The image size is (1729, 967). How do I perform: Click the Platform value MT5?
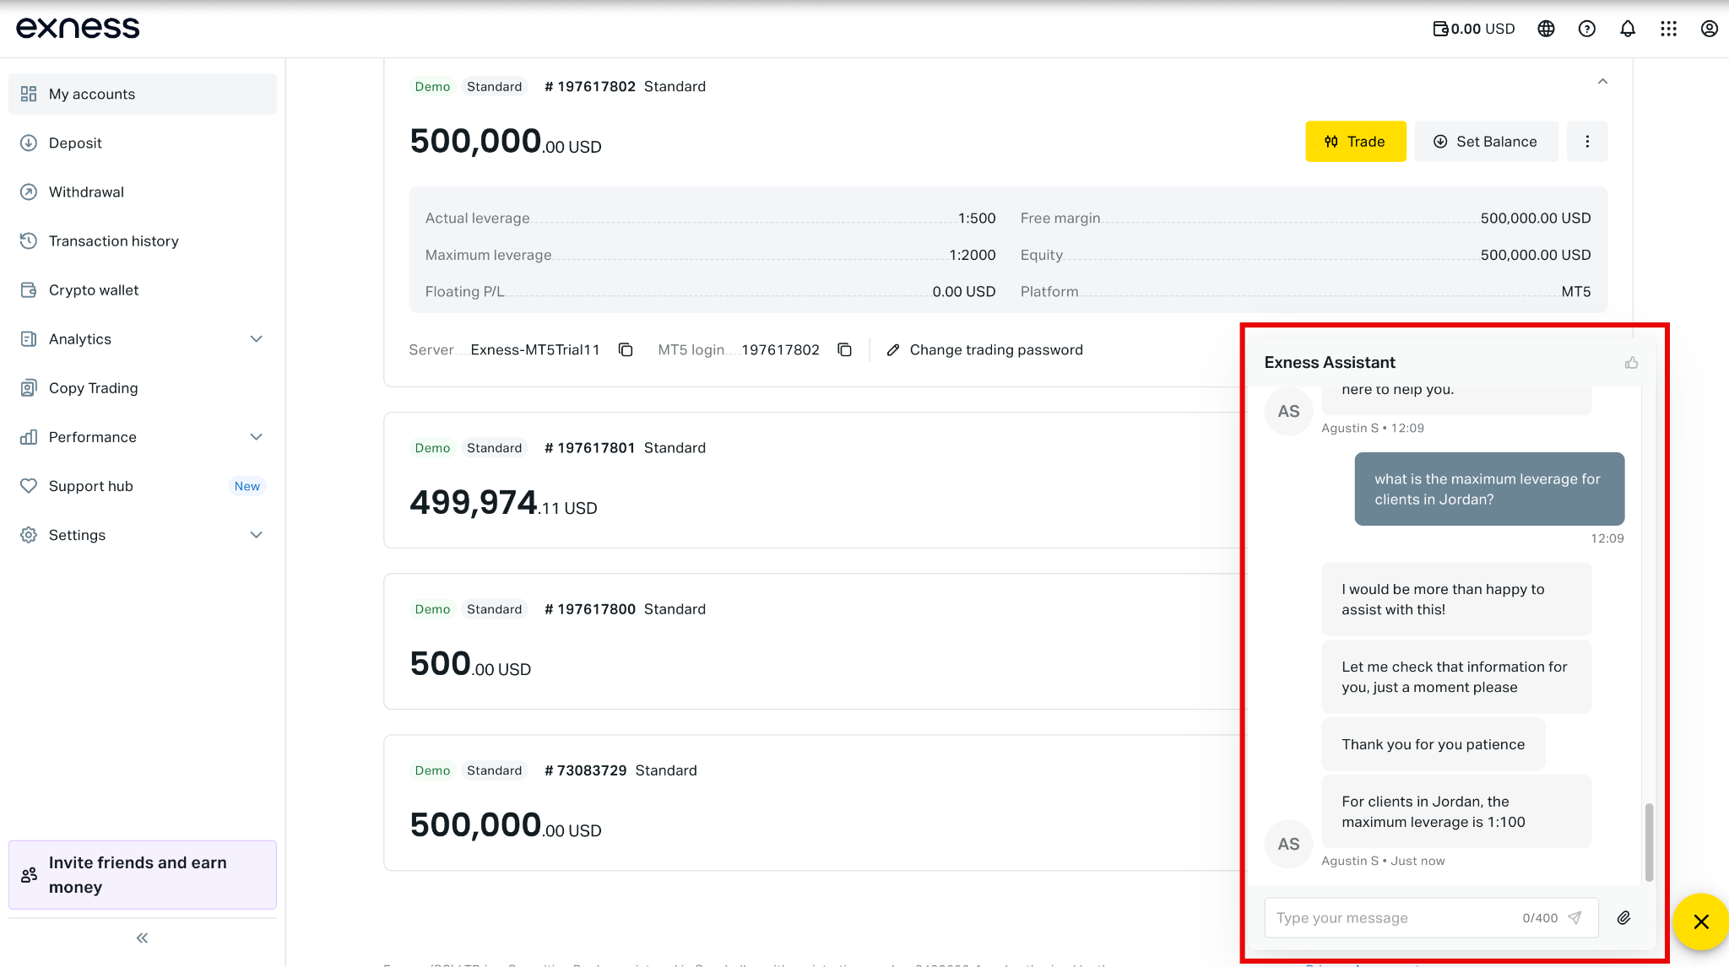[1575, 291]
